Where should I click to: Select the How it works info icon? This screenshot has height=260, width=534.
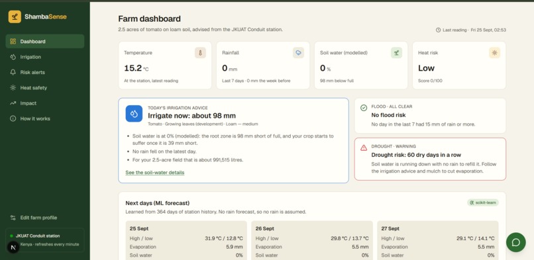pos(13,118)
